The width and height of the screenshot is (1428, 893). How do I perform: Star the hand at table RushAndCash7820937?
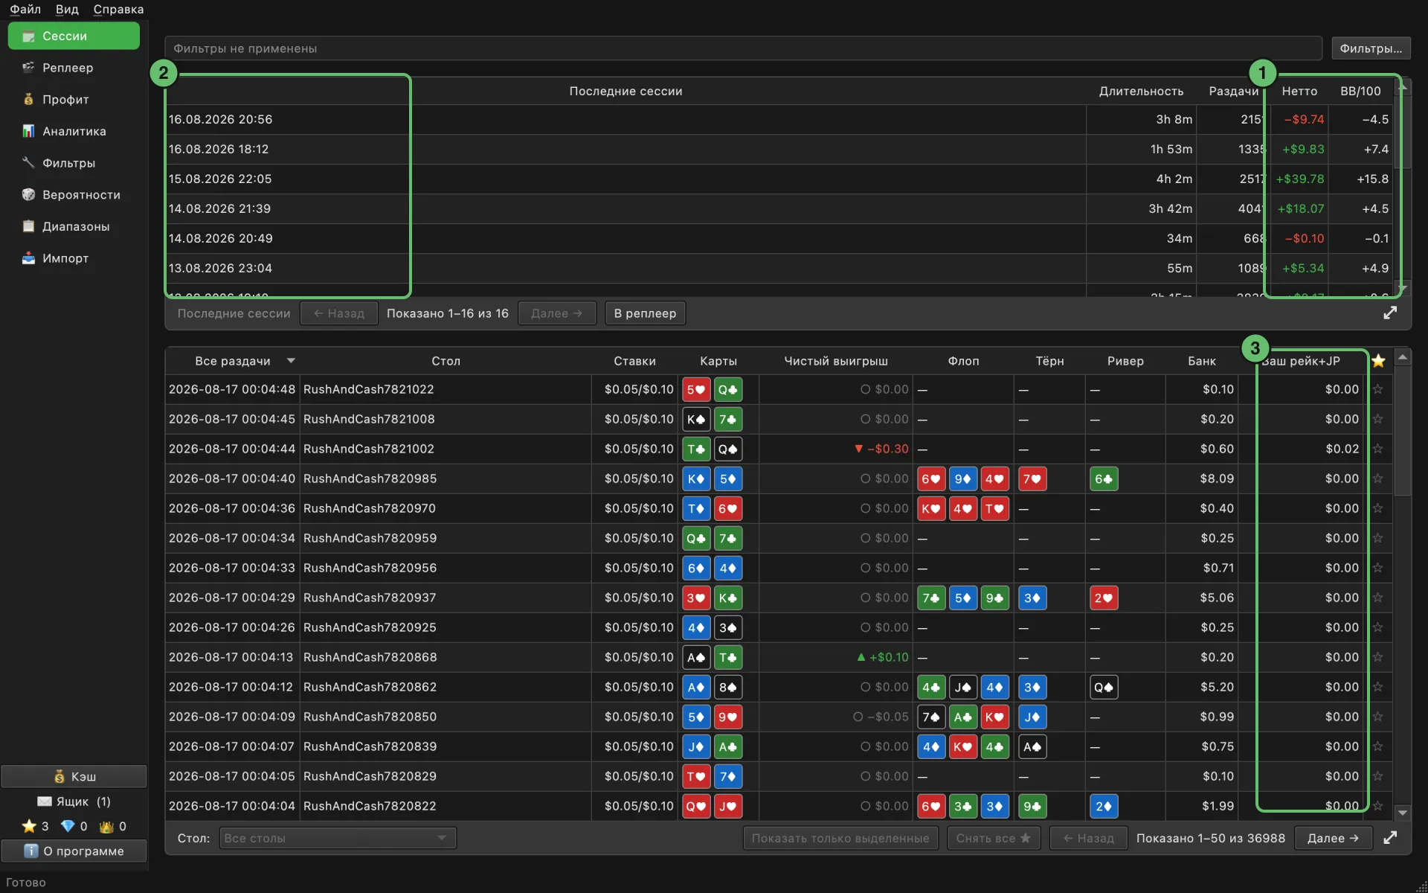pyautogui.click(x=1378, y=598)
